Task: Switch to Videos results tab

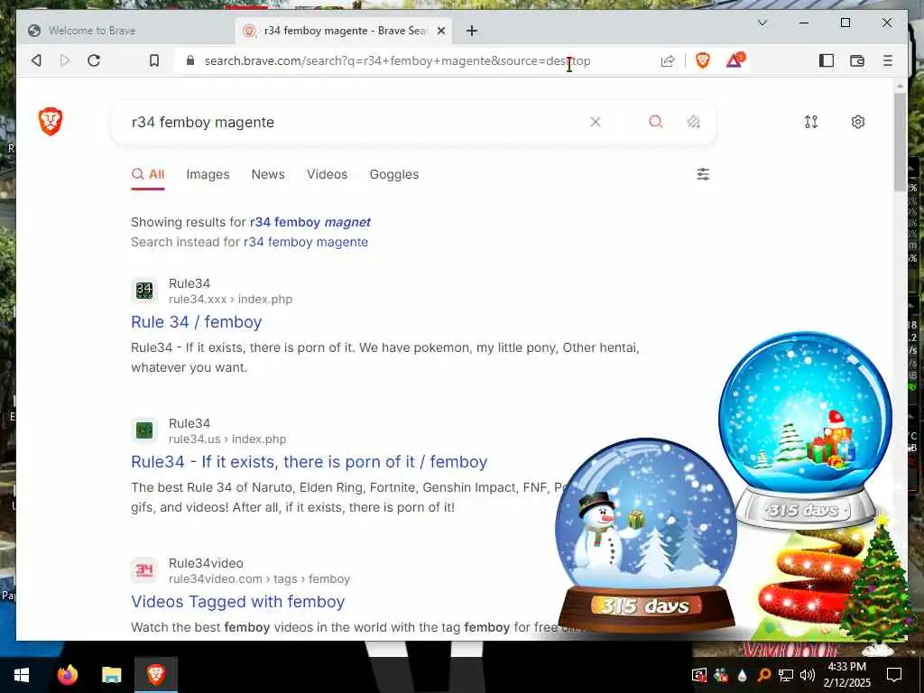Action: pyautogui.click(x=327, y=174)
